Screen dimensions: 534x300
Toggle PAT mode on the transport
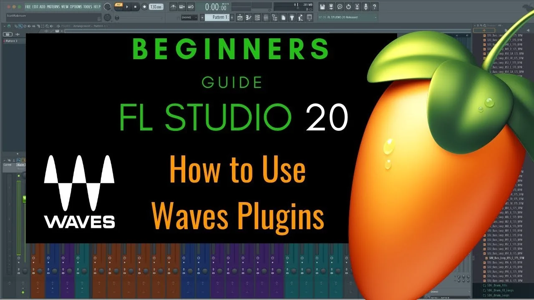(118, 5)
